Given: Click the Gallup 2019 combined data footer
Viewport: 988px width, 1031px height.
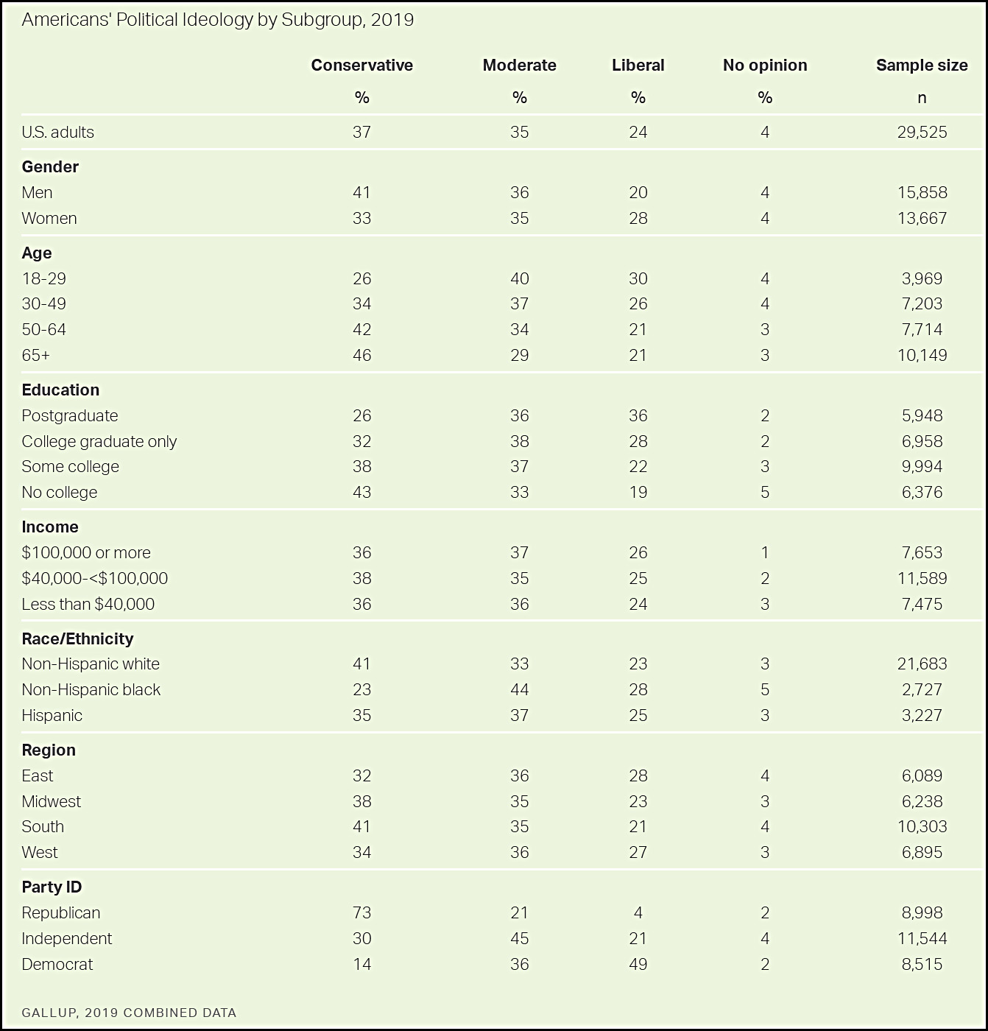Looking at the screenshot, I should 129,1013.
